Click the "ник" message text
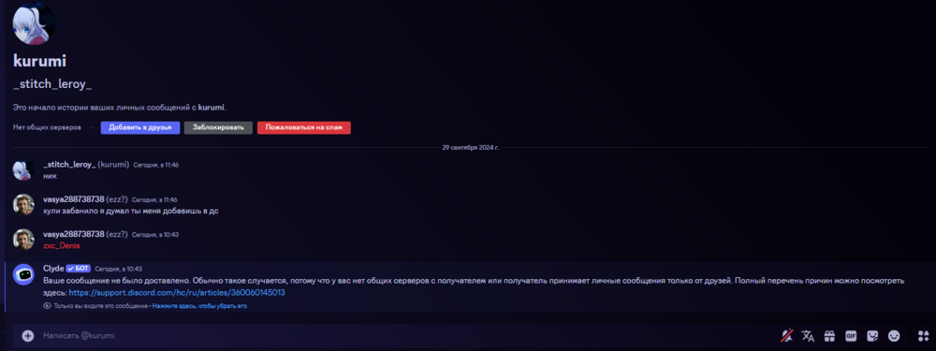Screen dimensions: 936x351 51,176
